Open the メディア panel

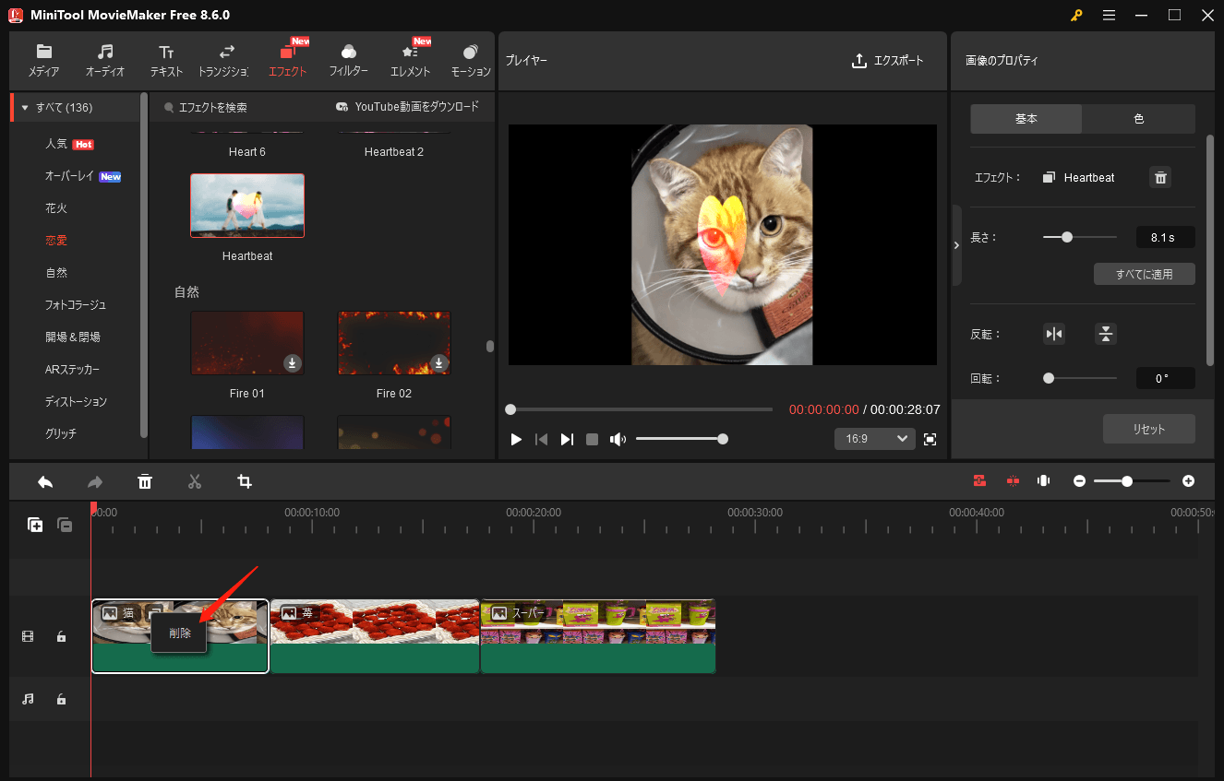pyautogui.click(x=42, y=60)
